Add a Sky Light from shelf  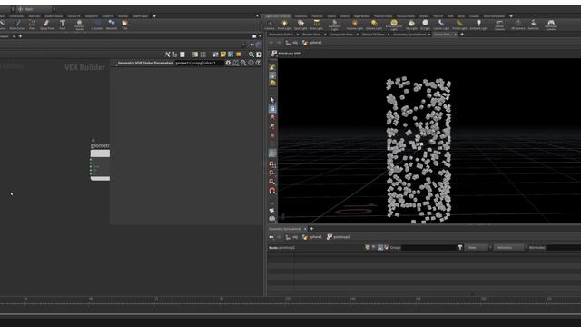coord(411,25)
